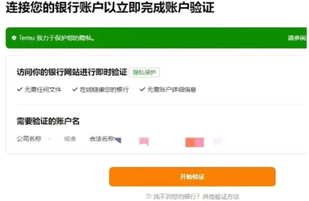Open the 其他验证方法 link

point(221,196)
